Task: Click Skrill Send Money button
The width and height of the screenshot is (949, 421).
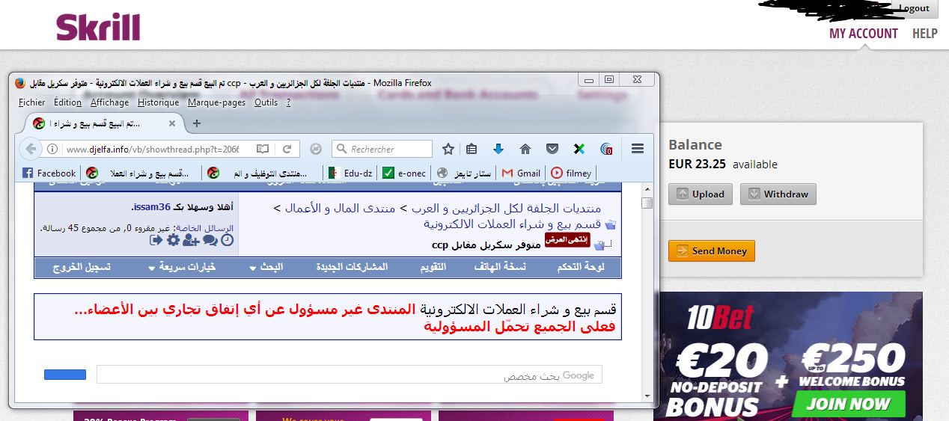Action: pos(712,251)
